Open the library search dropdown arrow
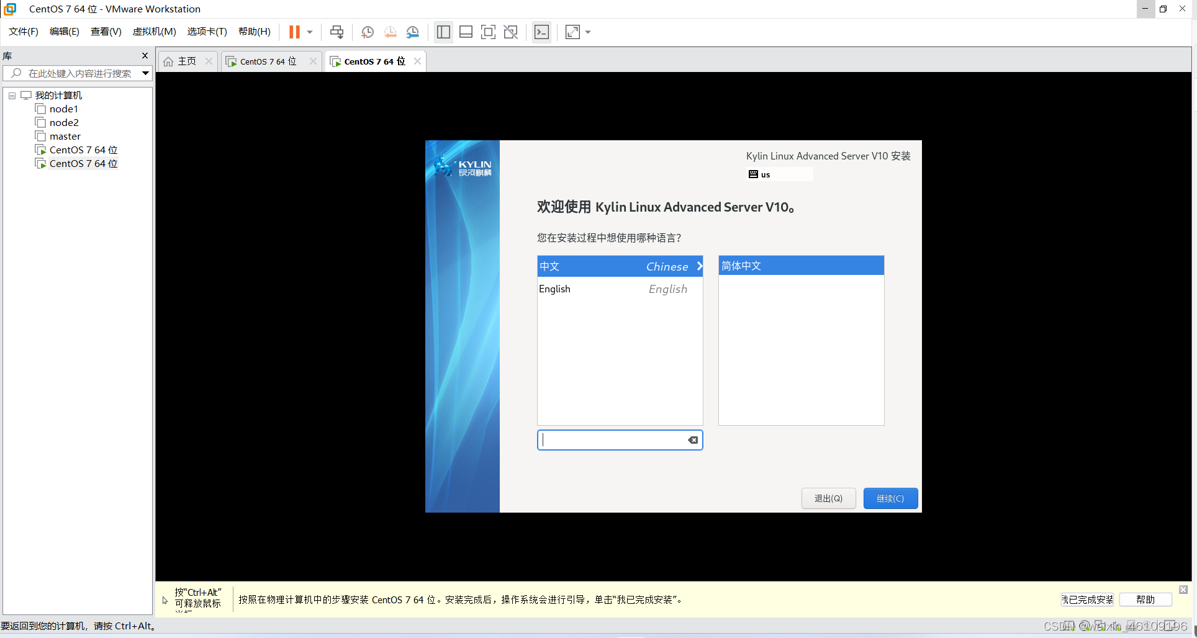 point(145,73)
